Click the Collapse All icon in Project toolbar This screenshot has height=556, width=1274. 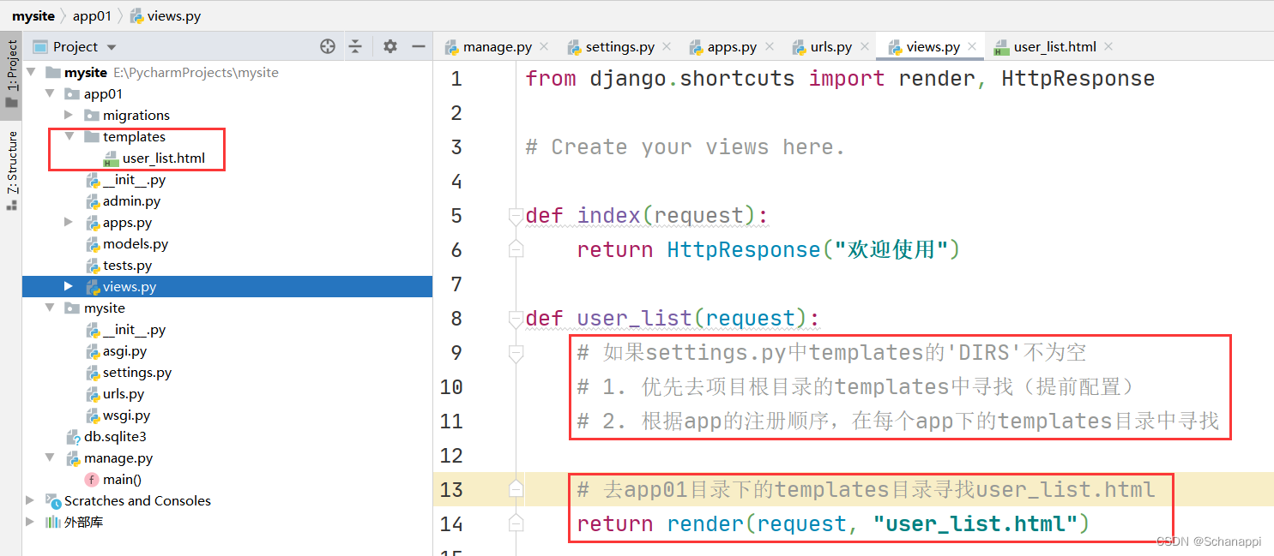point(356,47)
